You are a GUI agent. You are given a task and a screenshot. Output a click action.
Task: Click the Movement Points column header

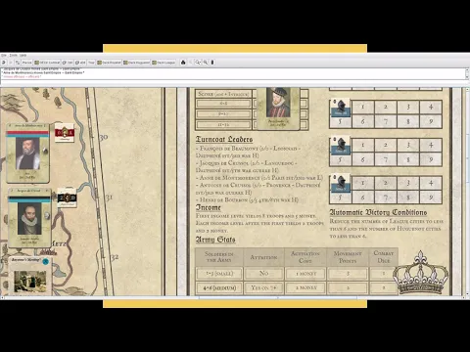click(x=348, y=257)
